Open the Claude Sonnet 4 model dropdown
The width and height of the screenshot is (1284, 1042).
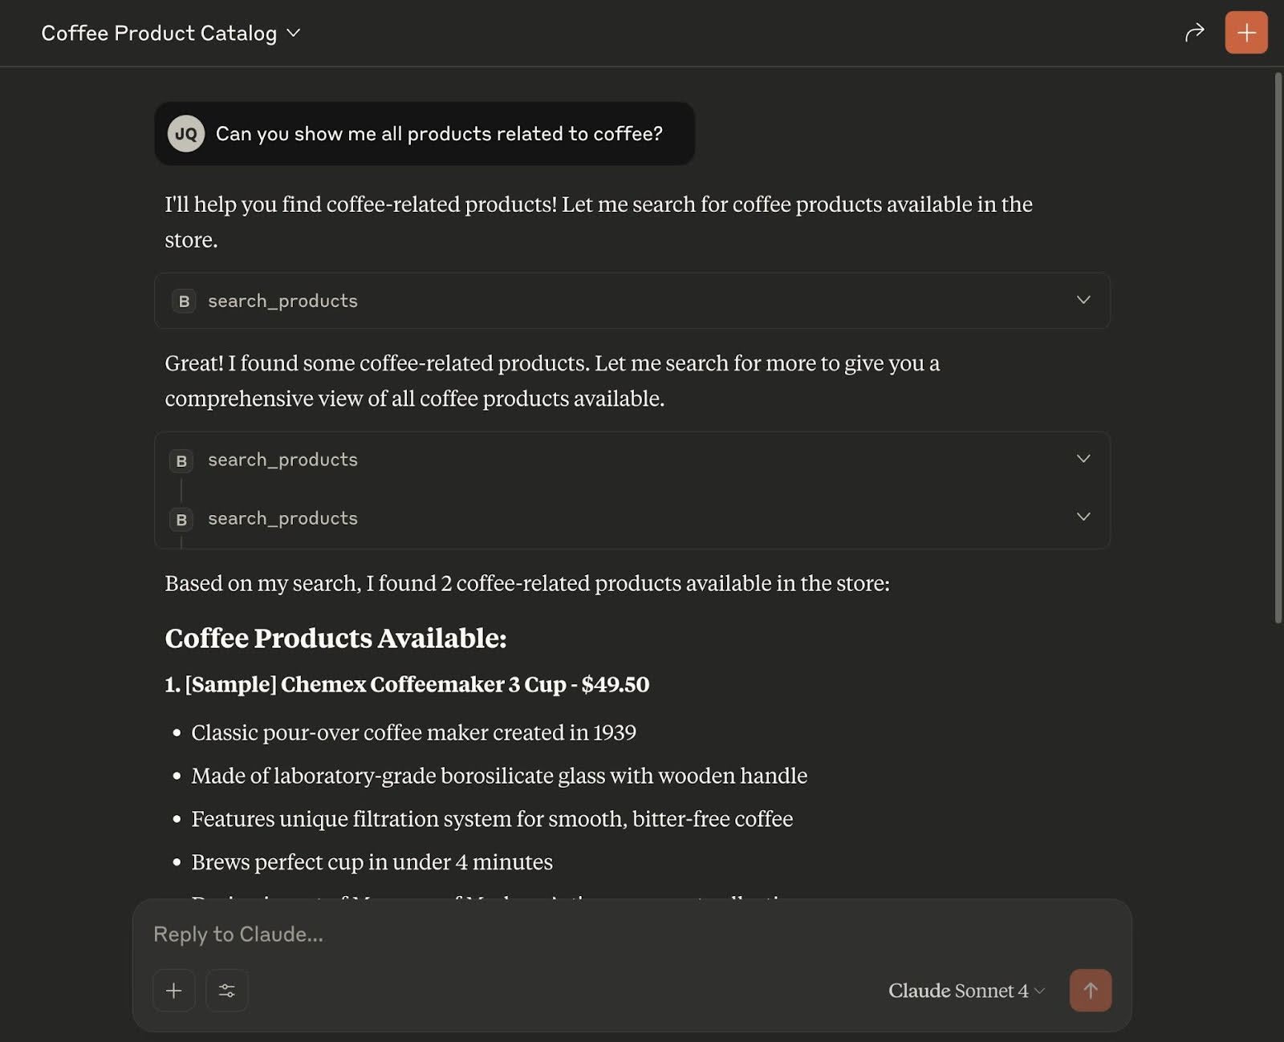[1041, 991]
